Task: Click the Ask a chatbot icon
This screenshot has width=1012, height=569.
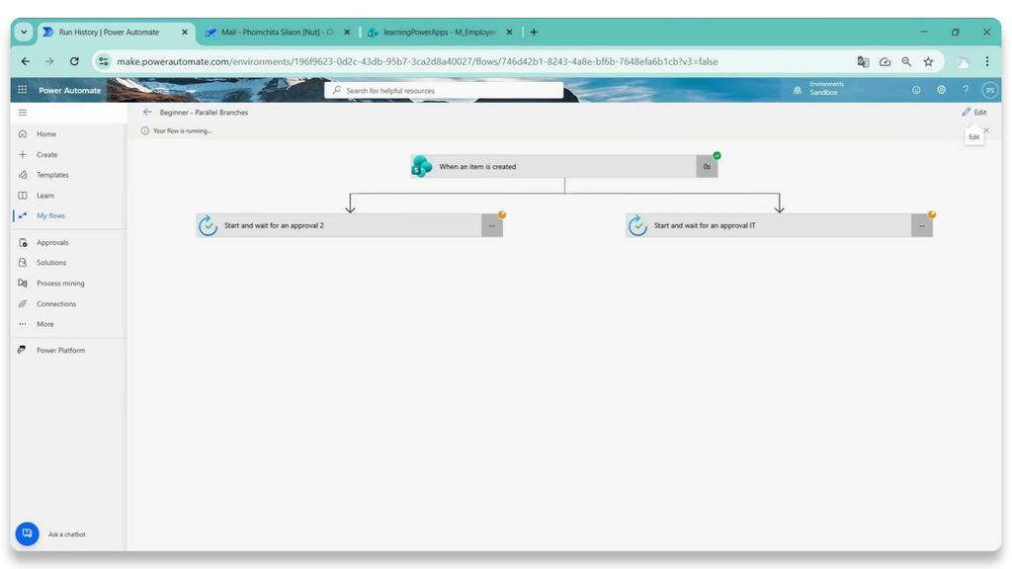Action: pyautogui.click(x=27, y=533)
